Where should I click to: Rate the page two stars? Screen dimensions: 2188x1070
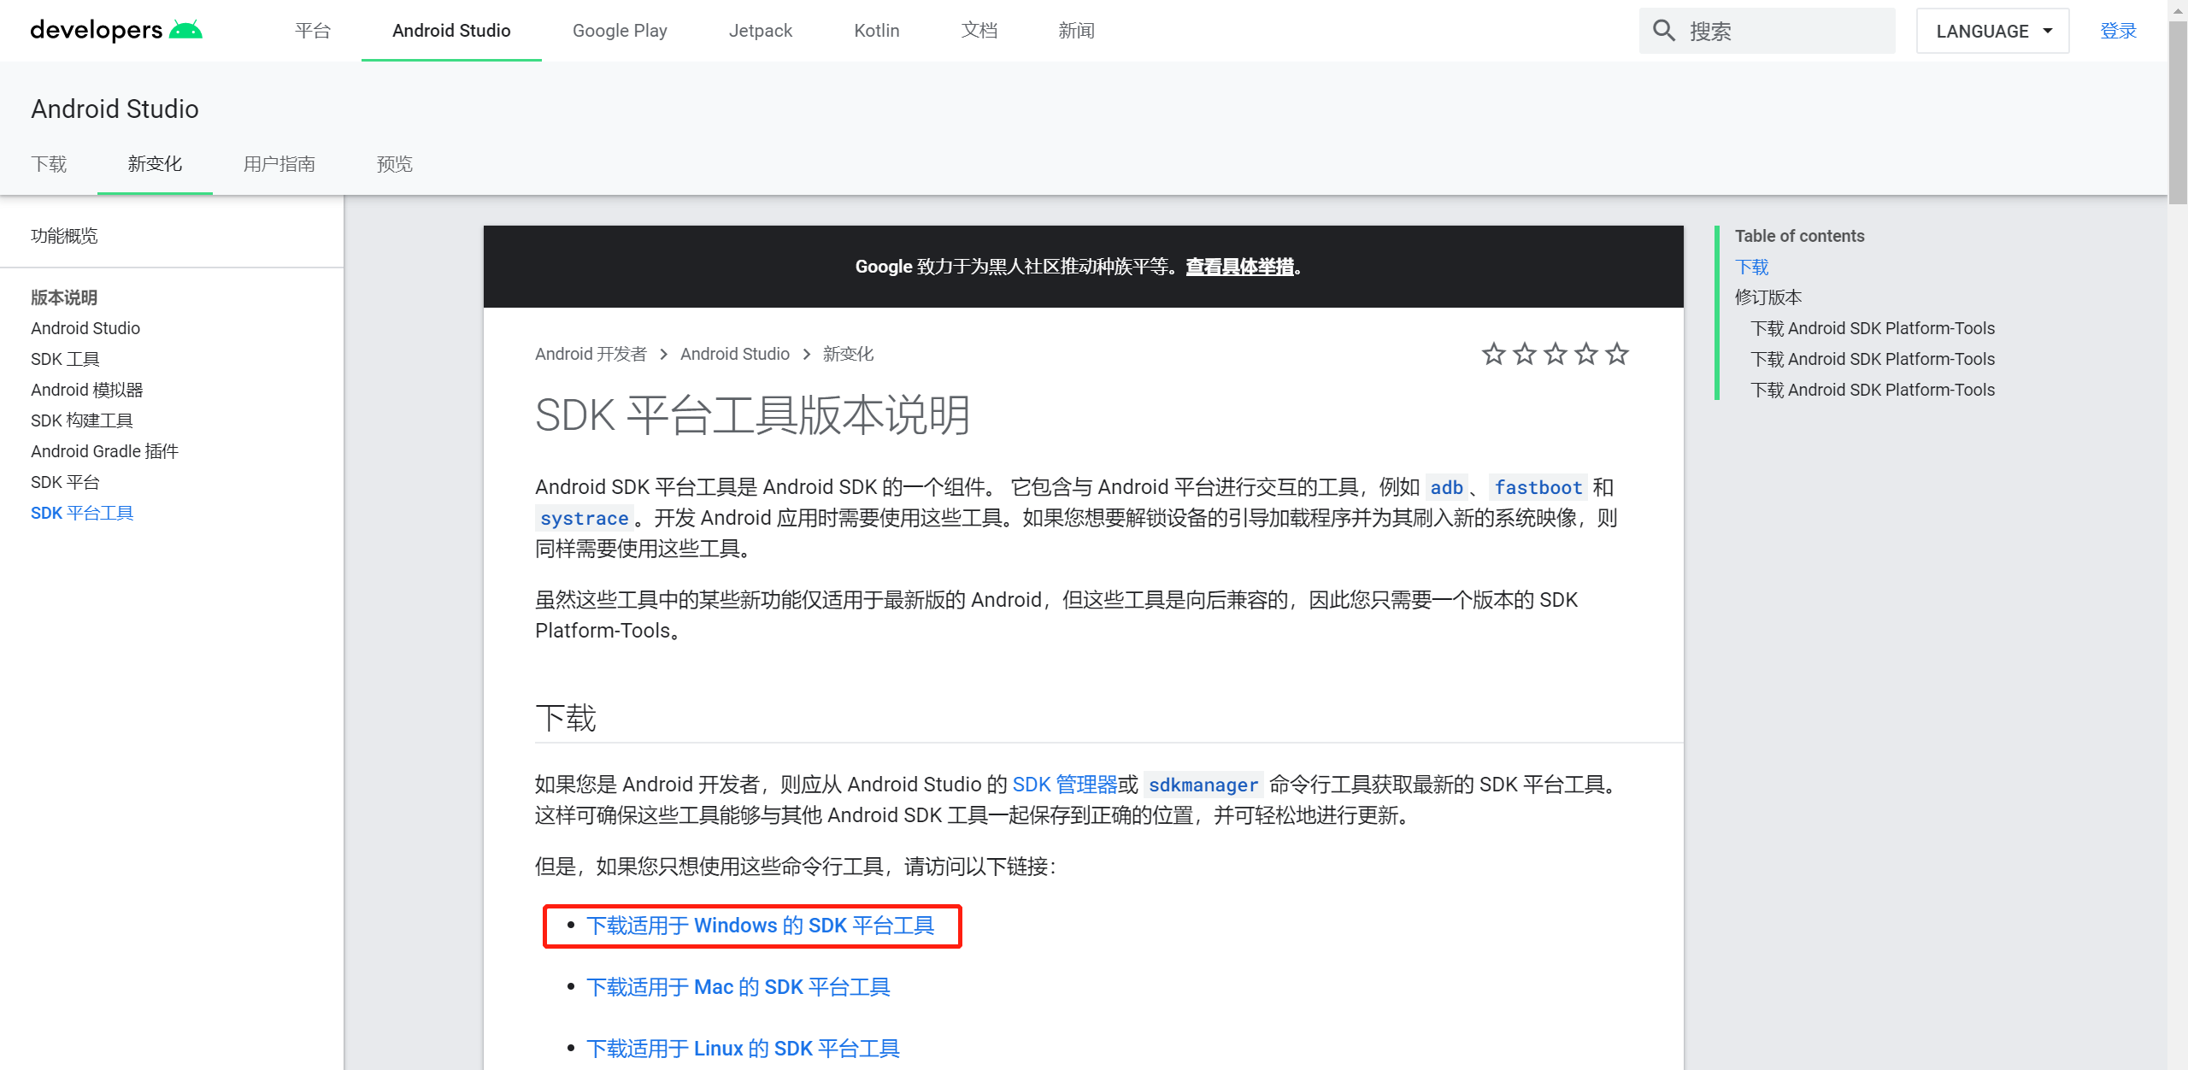click(x=1524, y=354)
